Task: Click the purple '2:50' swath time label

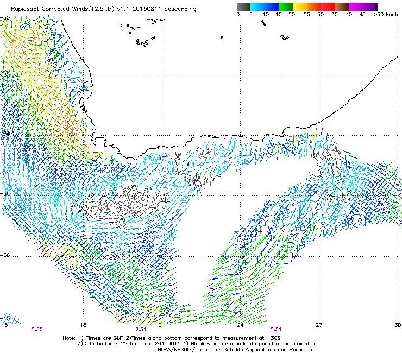Action: tap(37, 330)
